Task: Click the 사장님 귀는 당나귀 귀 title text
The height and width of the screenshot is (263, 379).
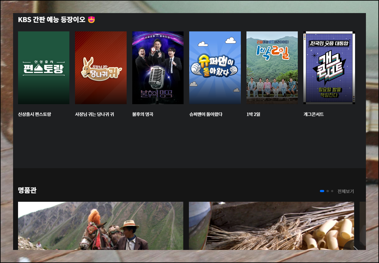Action: click(95, 114)
